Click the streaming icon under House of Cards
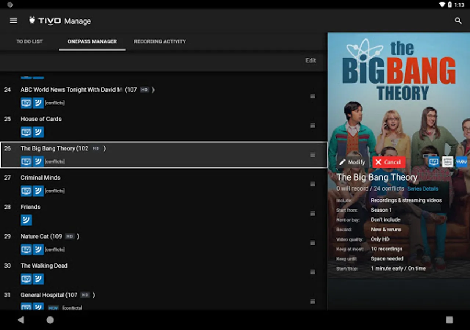 click(x=39, y=132)
